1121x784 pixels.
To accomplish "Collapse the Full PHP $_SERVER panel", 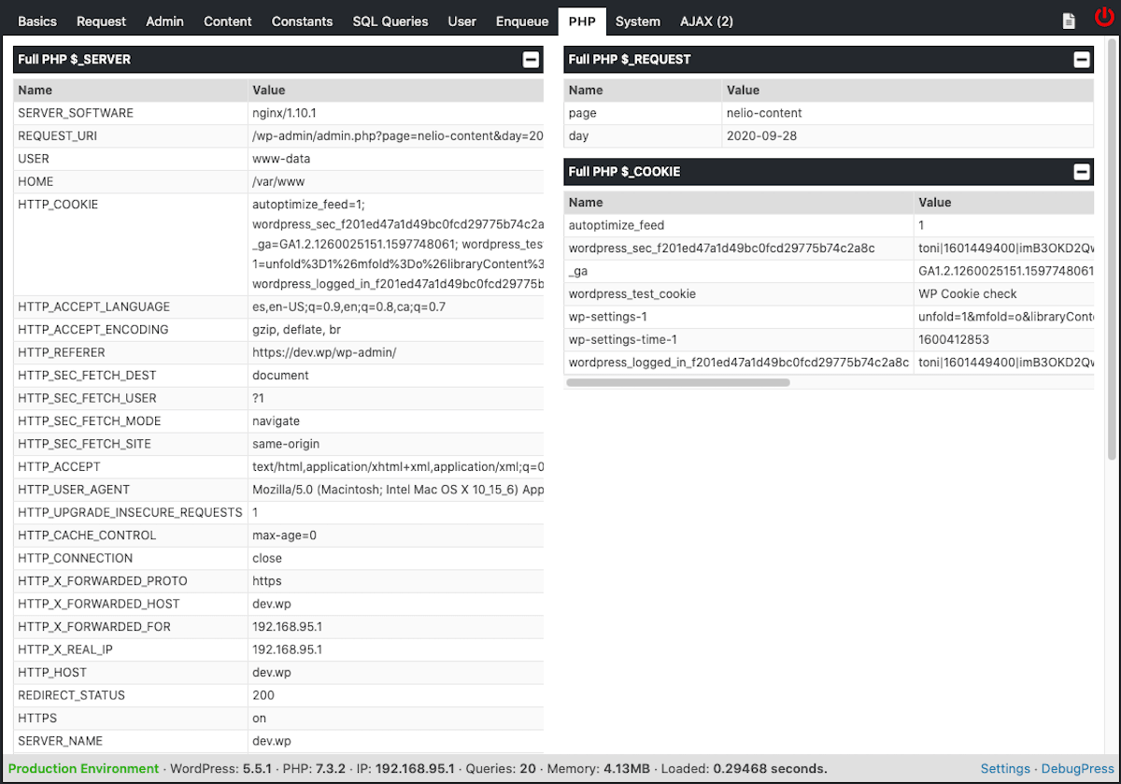I will click(x=531, y=59).
